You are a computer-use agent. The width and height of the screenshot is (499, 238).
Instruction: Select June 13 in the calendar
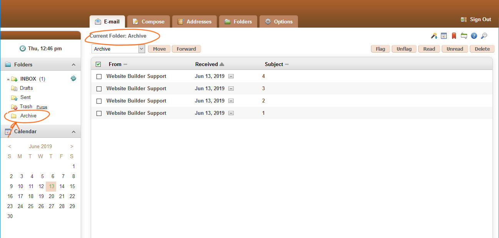[x=51, y=187]
